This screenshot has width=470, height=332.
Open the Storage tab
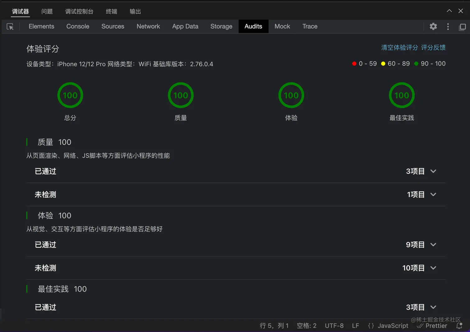[x=221, y=26]
